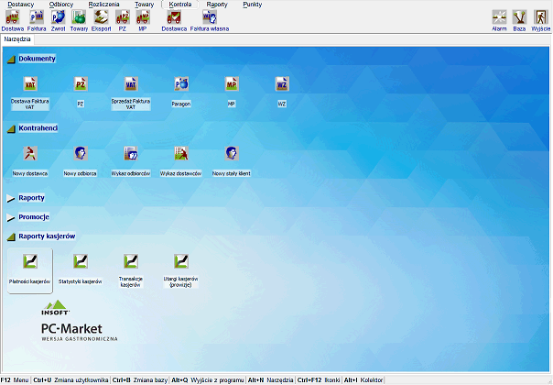Select the Zwrot toolbar icon
The image size is (553, 385).
pos(59,21)
